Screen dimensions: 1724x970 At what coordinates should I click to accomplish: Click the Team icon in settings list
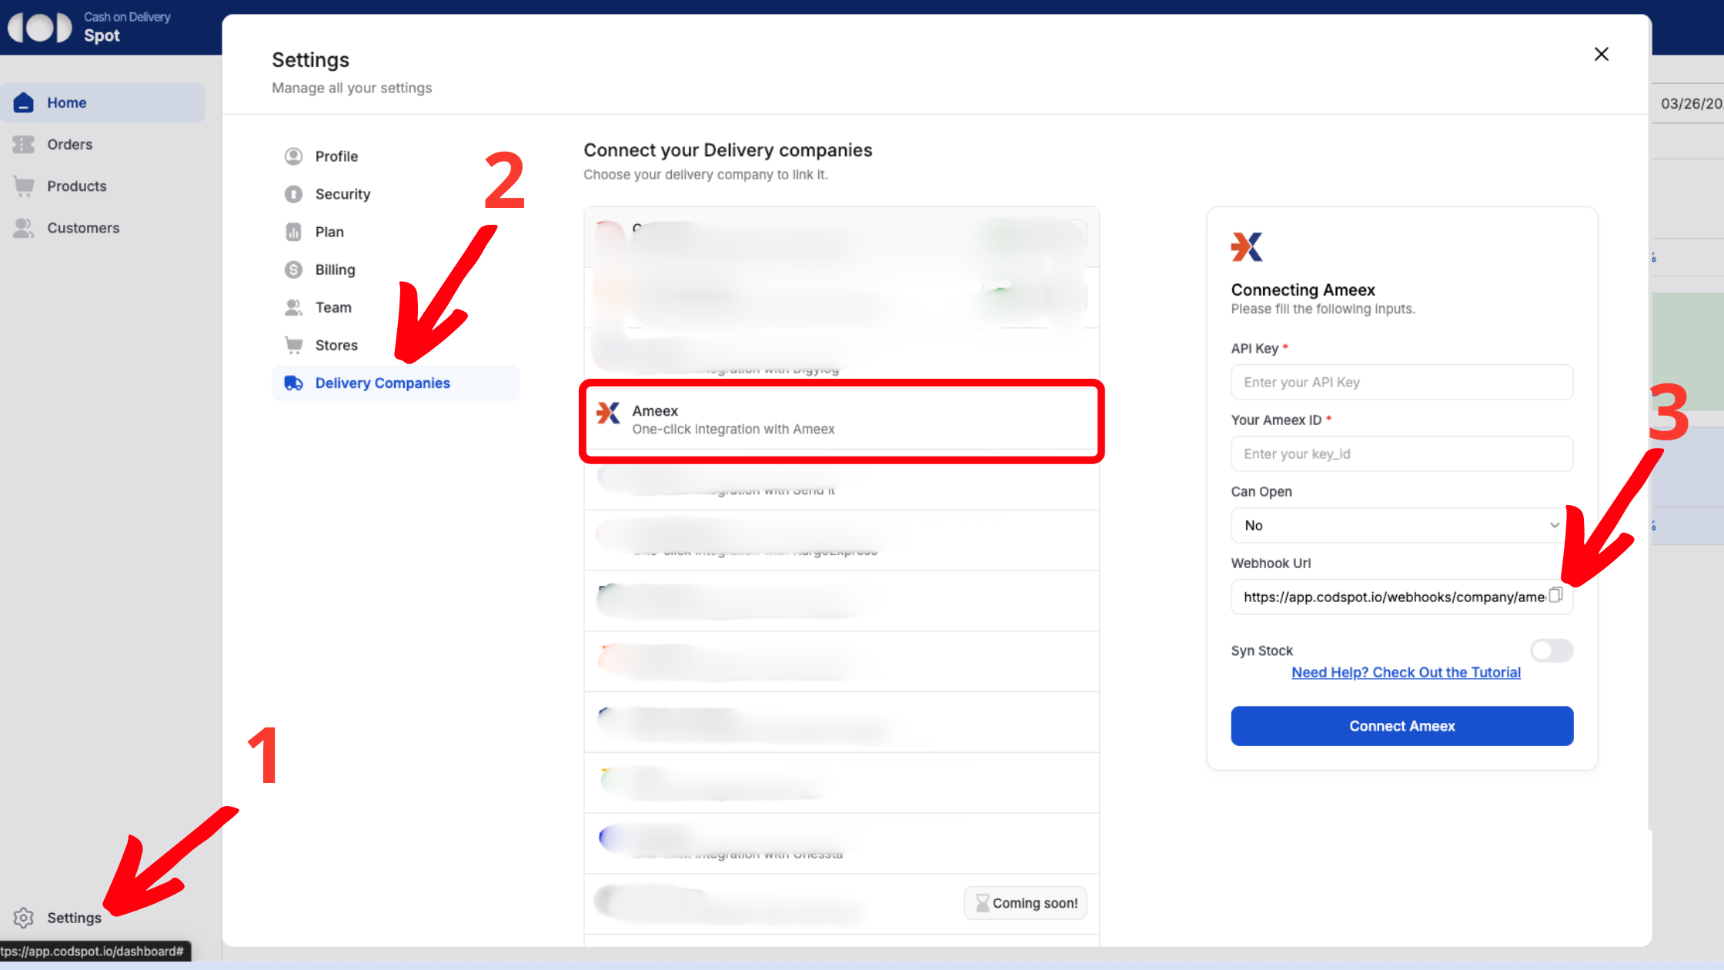pos(293,307)
